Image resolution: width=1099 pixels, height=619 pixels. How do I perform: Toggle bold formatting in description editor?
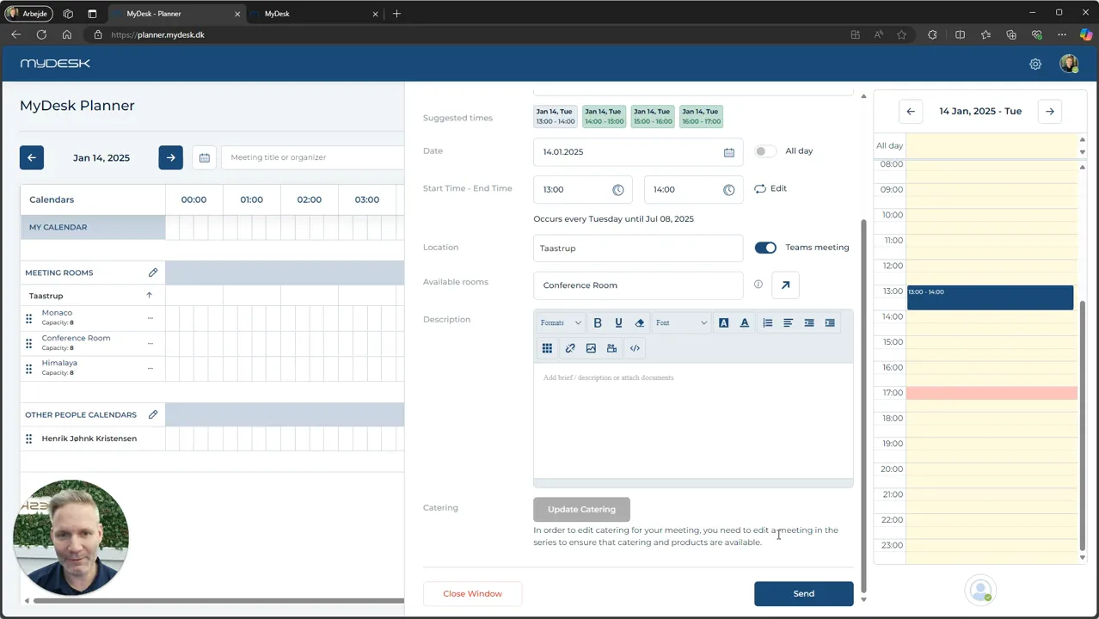coord(598,323)
